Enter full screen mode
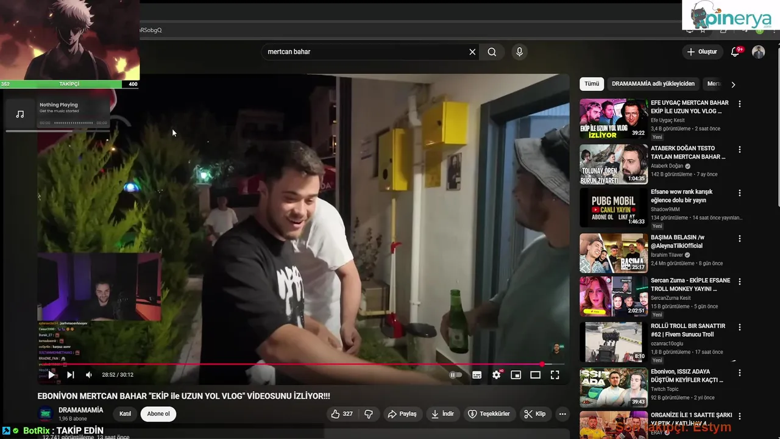Screen dimensions: 780x439 tap(555, 375)
